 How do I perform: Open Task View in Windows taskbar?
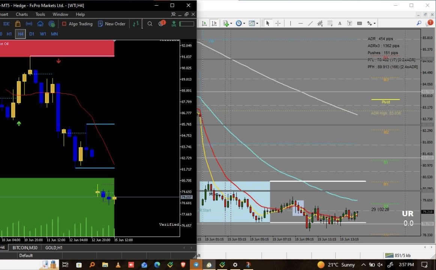click(x=65, y=265)
